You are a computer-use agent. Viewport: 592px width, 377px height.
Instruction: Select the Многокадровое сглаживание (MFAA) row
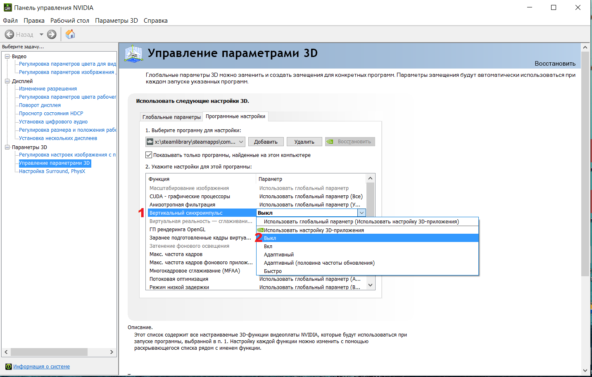pos(202,270)
